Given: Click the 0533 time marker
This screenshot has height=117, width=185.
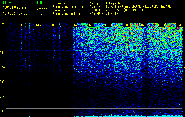Looking at the screenshot, I should click(56, 25).
